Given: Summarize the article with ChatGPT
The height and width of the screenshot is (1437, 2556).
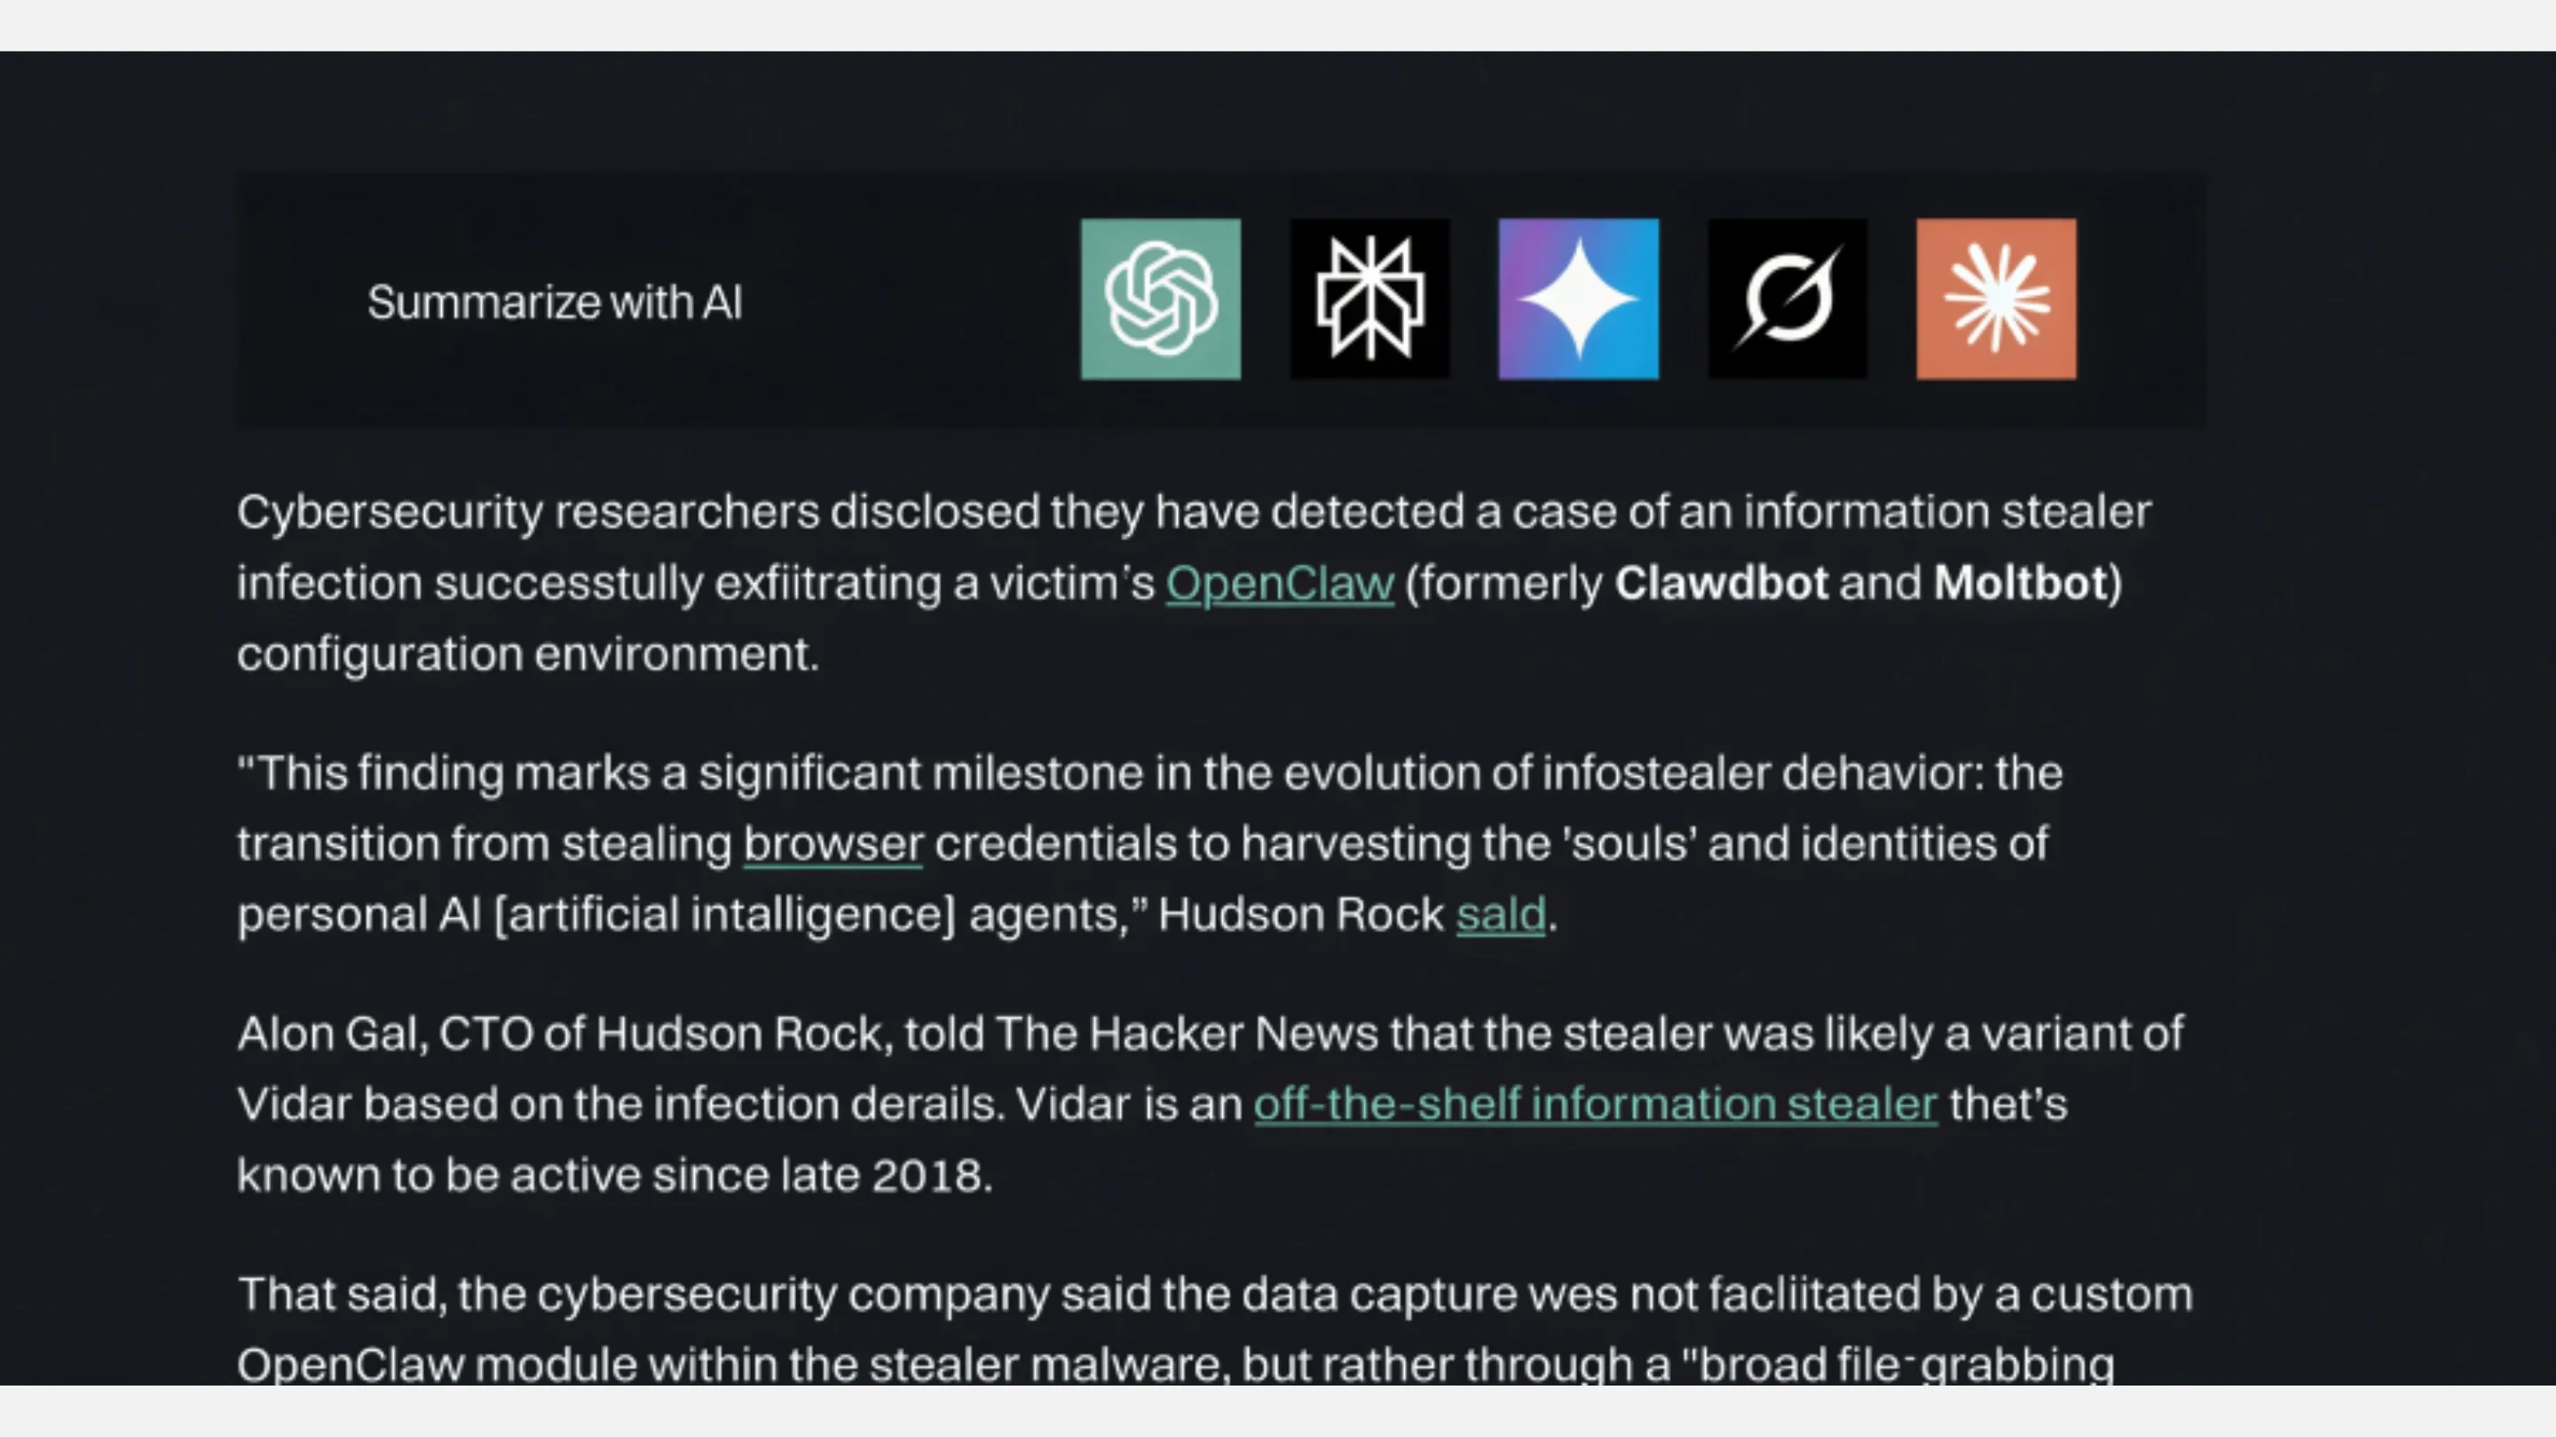Looking at the screenshot, I should [x=1160, y=299].
